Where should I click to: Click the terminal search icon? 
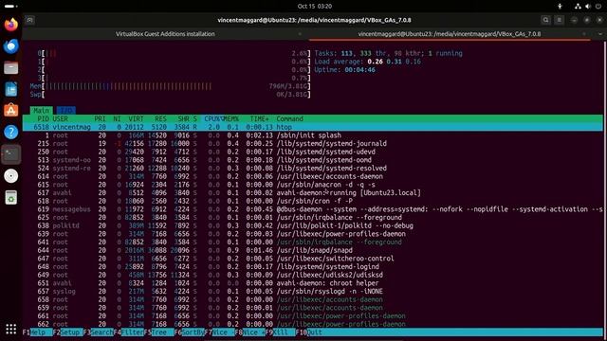point(546,20)
